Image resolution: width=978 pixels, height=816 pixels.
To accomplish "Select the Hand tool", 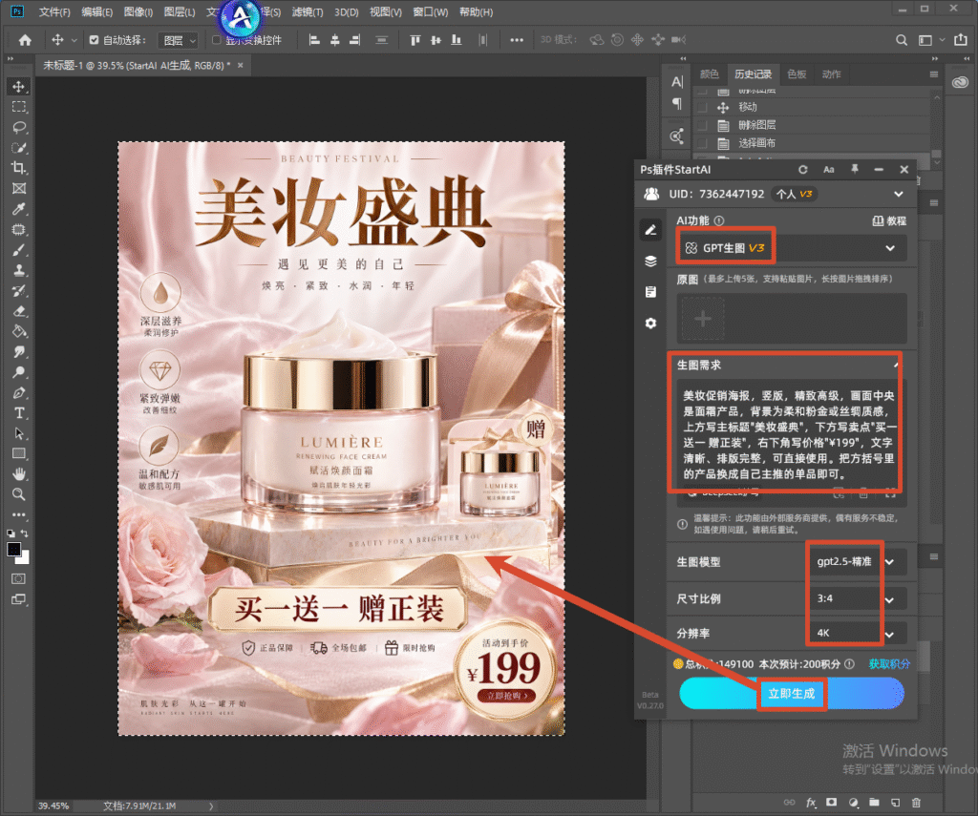I will (x=19, y=473).
